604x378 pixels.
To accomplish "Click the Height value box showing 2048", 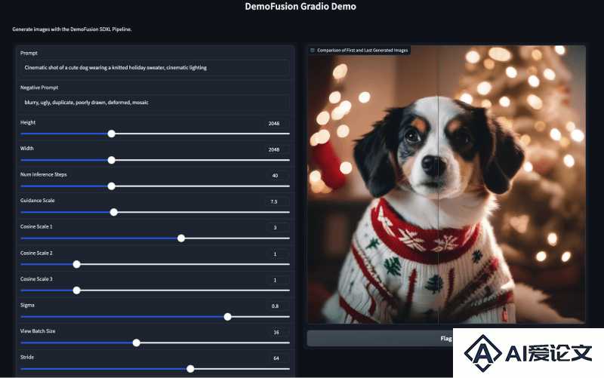I will tap(277, 123).
